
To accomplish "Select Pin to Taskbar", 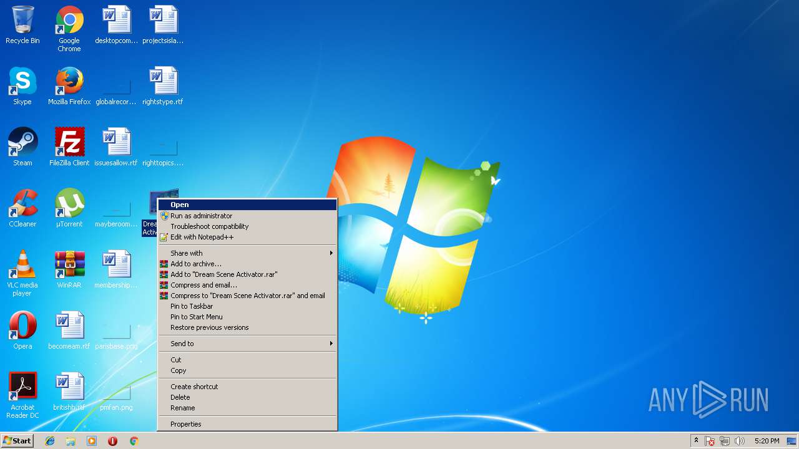I will (247, 306).
